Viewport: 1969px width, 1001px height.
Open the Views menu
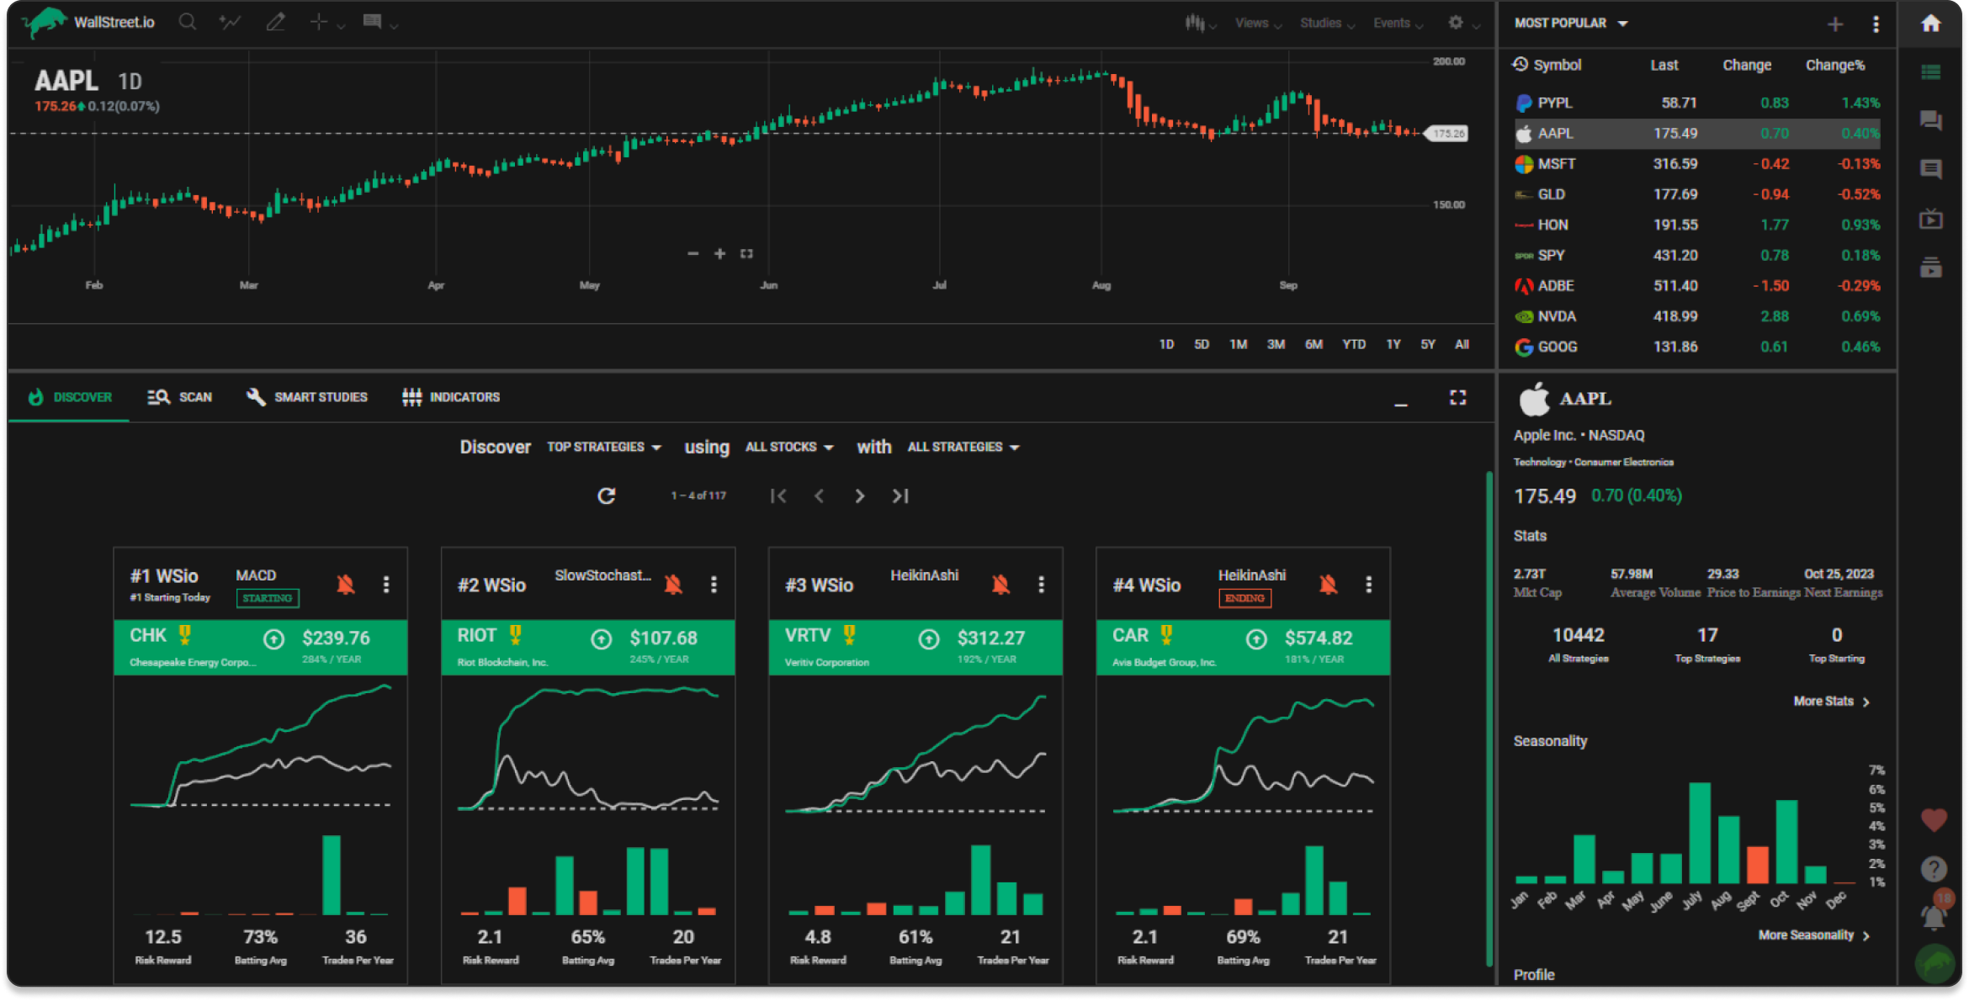pos(1258,24)
